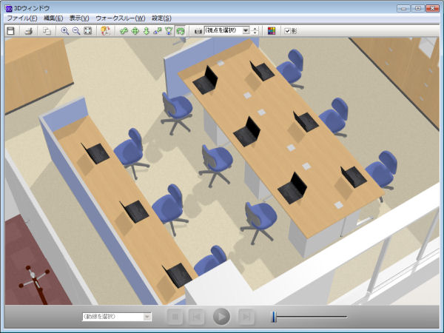
Task: Click the print icon
Action: click(29, 31)
